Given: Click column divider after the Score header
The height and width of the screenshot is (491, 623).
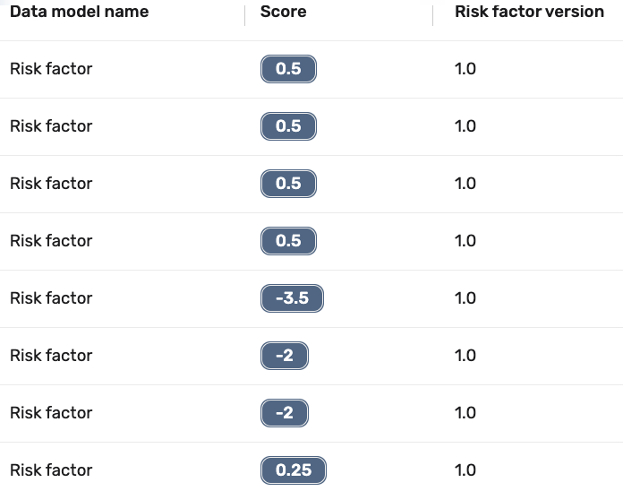Looking at the screenshot, I should 432,15.
